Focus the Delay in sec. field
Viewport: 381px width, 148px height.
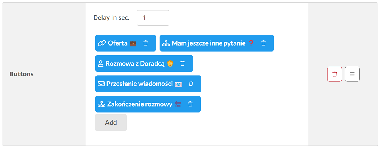coord(153,18)
